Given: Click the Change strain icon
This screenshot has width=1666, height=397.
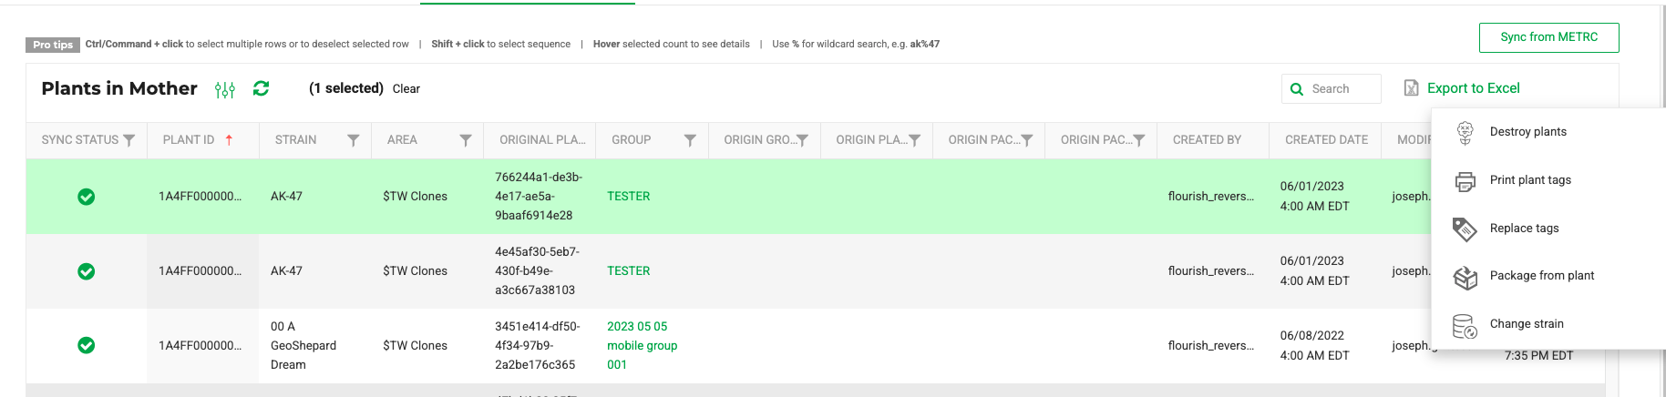Looking at the screenshot, I should click(x=1465, y=325).
